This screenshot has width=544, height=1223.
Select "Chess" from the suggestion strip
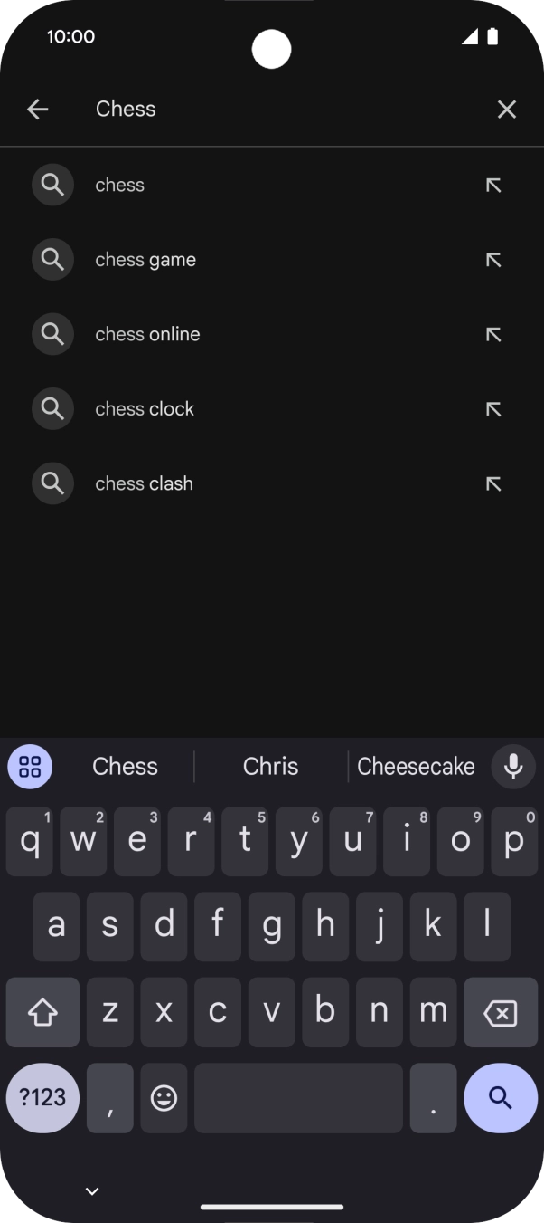125,766
